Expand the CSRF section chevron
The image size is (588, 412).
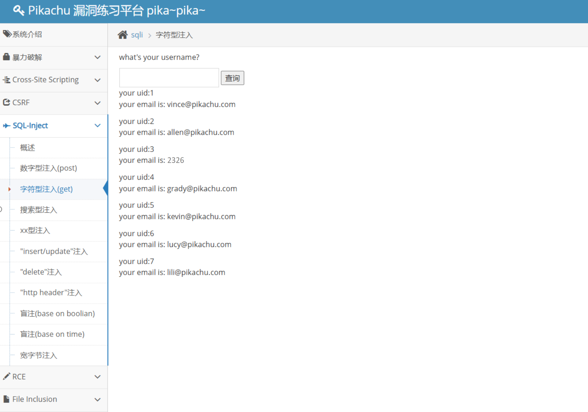(x=98, y=103)
